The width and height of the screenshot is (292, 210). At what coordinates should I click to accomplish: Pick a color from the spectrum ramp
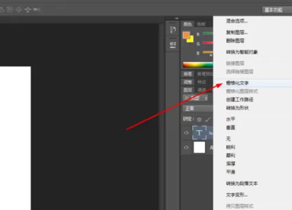pos(198,65)
